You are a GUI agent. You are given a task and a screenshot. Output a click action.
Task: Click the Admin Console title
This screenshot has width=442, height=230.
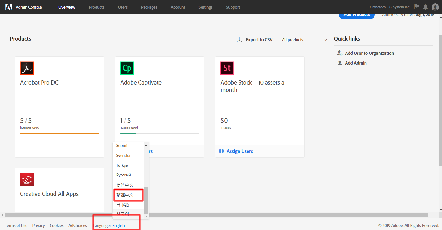click(29, 7)
